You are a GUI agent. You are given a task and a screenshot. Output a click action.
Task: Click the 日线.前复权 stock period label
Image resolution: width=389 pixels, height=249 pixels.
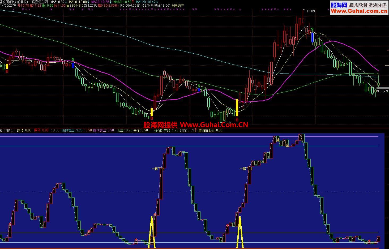[18, 2]
